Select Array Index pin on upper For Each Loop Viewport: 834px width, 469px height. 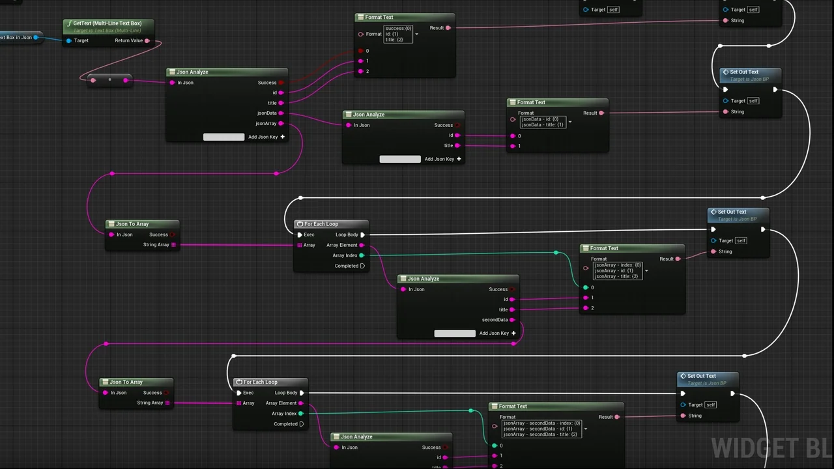tap(362, 255)
